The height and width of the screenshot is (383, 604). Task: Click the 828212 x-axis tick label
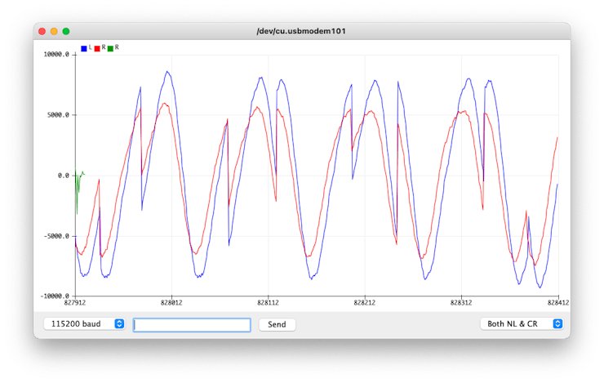click(x=365, y=302)
